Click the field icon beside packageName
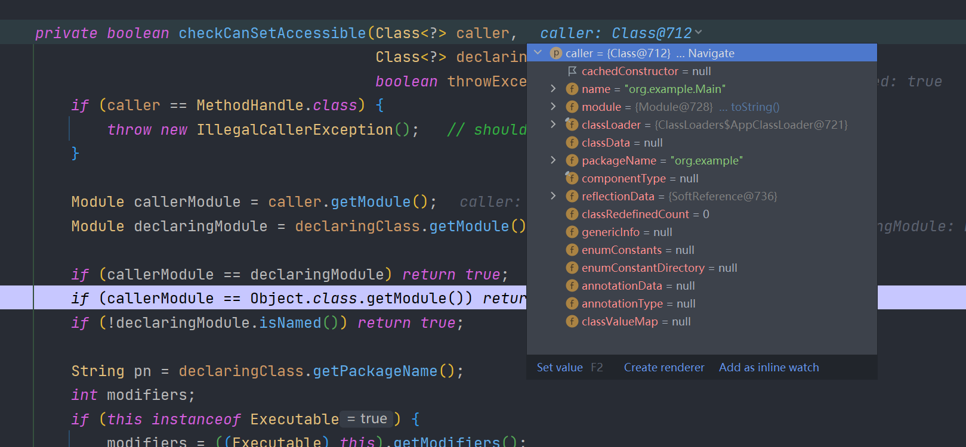Viewport: 966px width, 447px height. (x=572, y=160)
